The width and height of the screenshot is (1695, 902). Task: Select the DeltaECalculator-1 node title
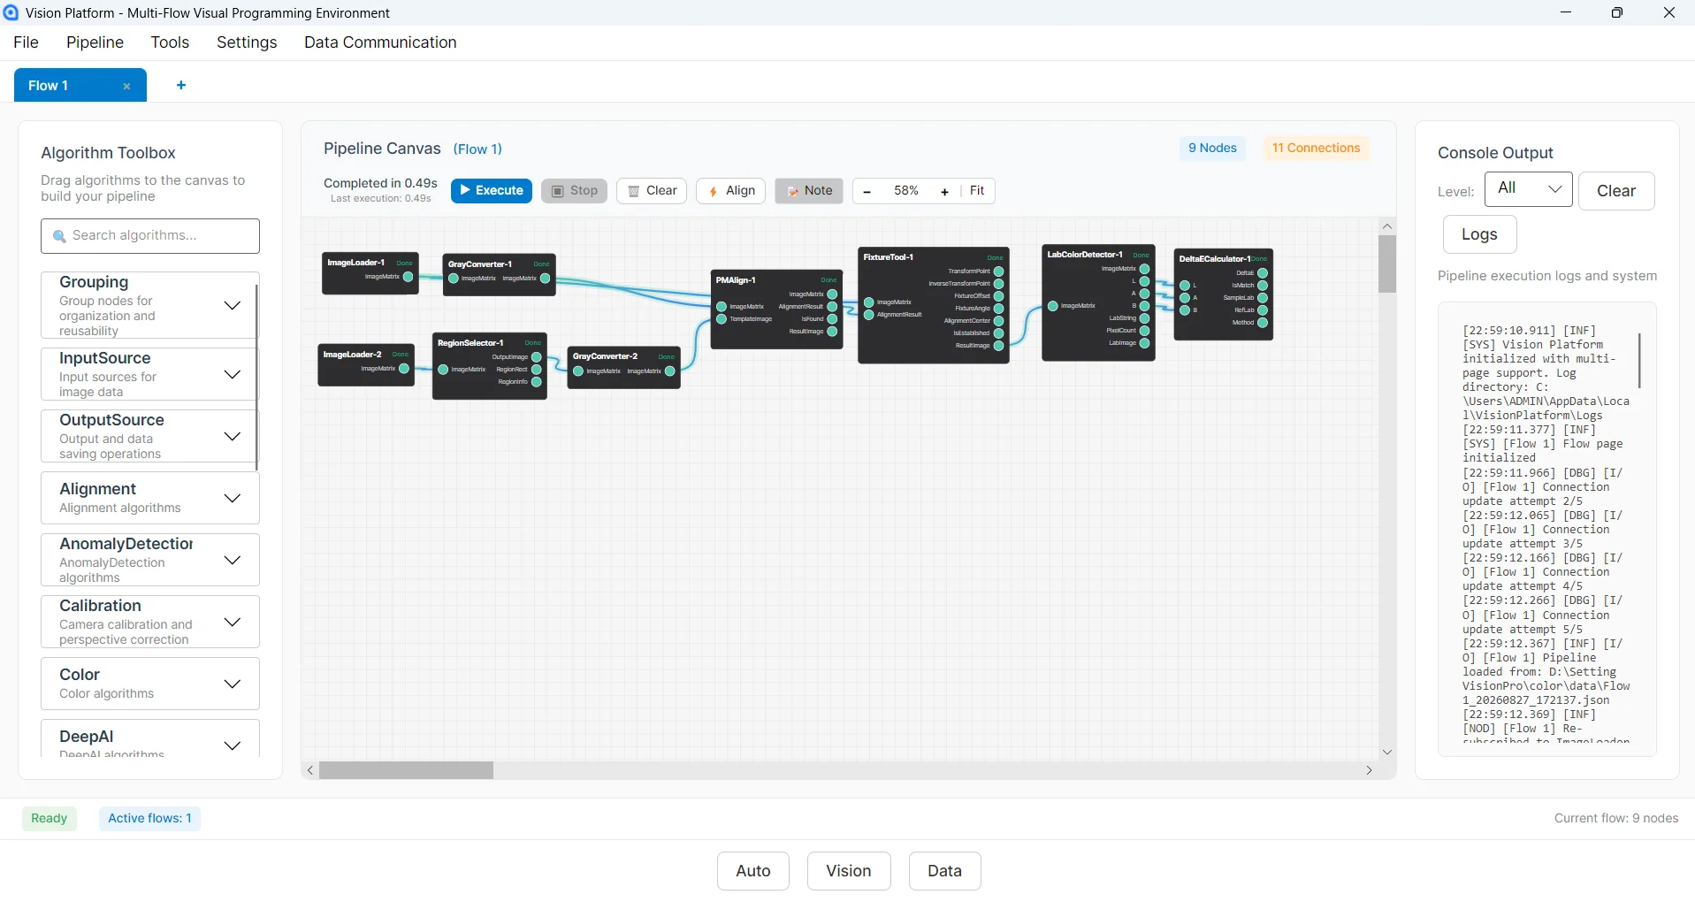(1215, 259)
